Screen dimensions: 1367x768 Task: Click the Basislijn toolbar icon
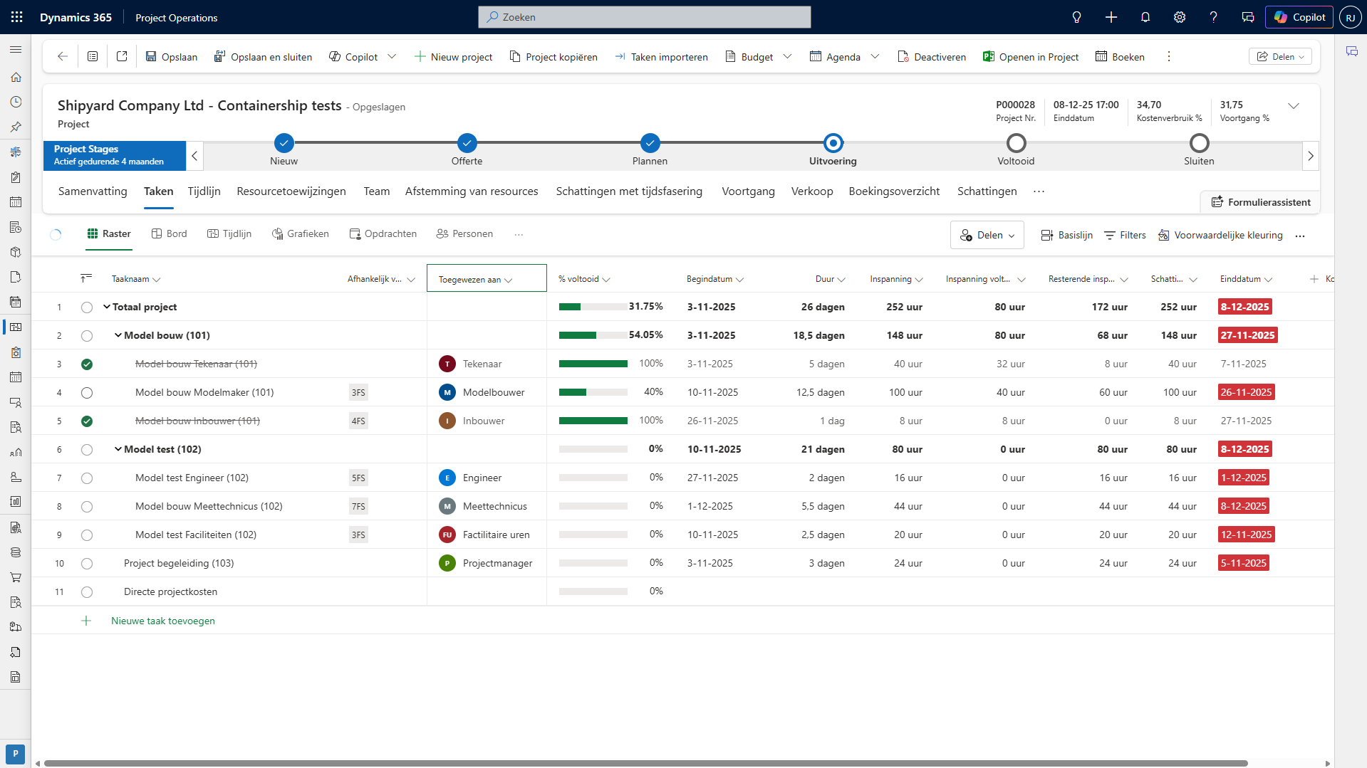[x=1046, y=235]
